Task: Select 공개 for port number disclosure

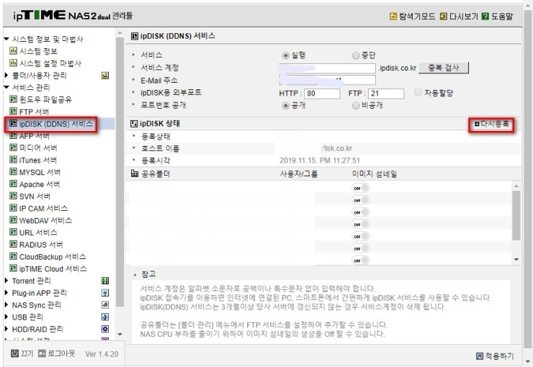Action: [285, 106]
